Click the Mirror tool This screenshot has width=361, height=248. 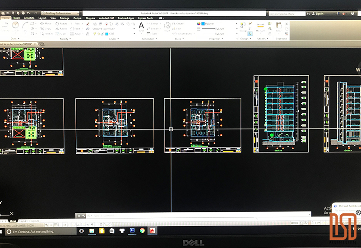click(61, 28)
